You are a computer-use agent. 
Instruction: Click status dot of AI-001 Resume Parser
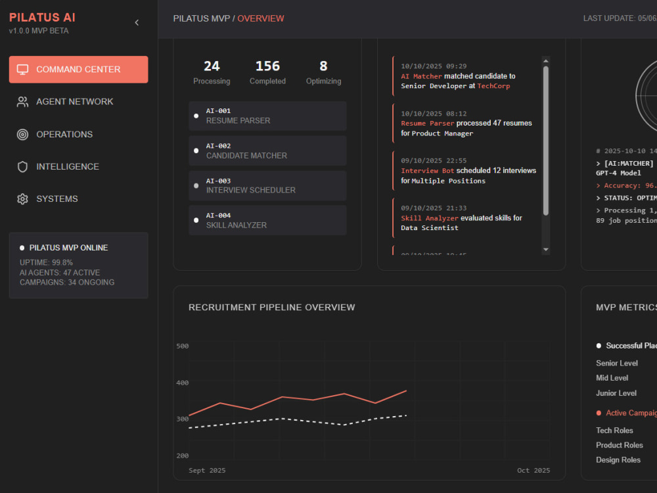pos(196,116)
